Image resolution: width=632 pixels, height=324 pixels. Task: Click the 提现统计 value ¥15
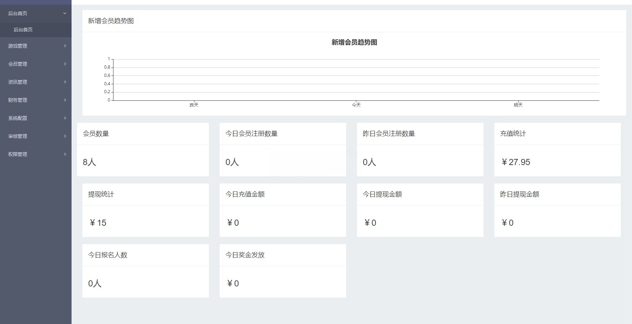tap(98, 223)
